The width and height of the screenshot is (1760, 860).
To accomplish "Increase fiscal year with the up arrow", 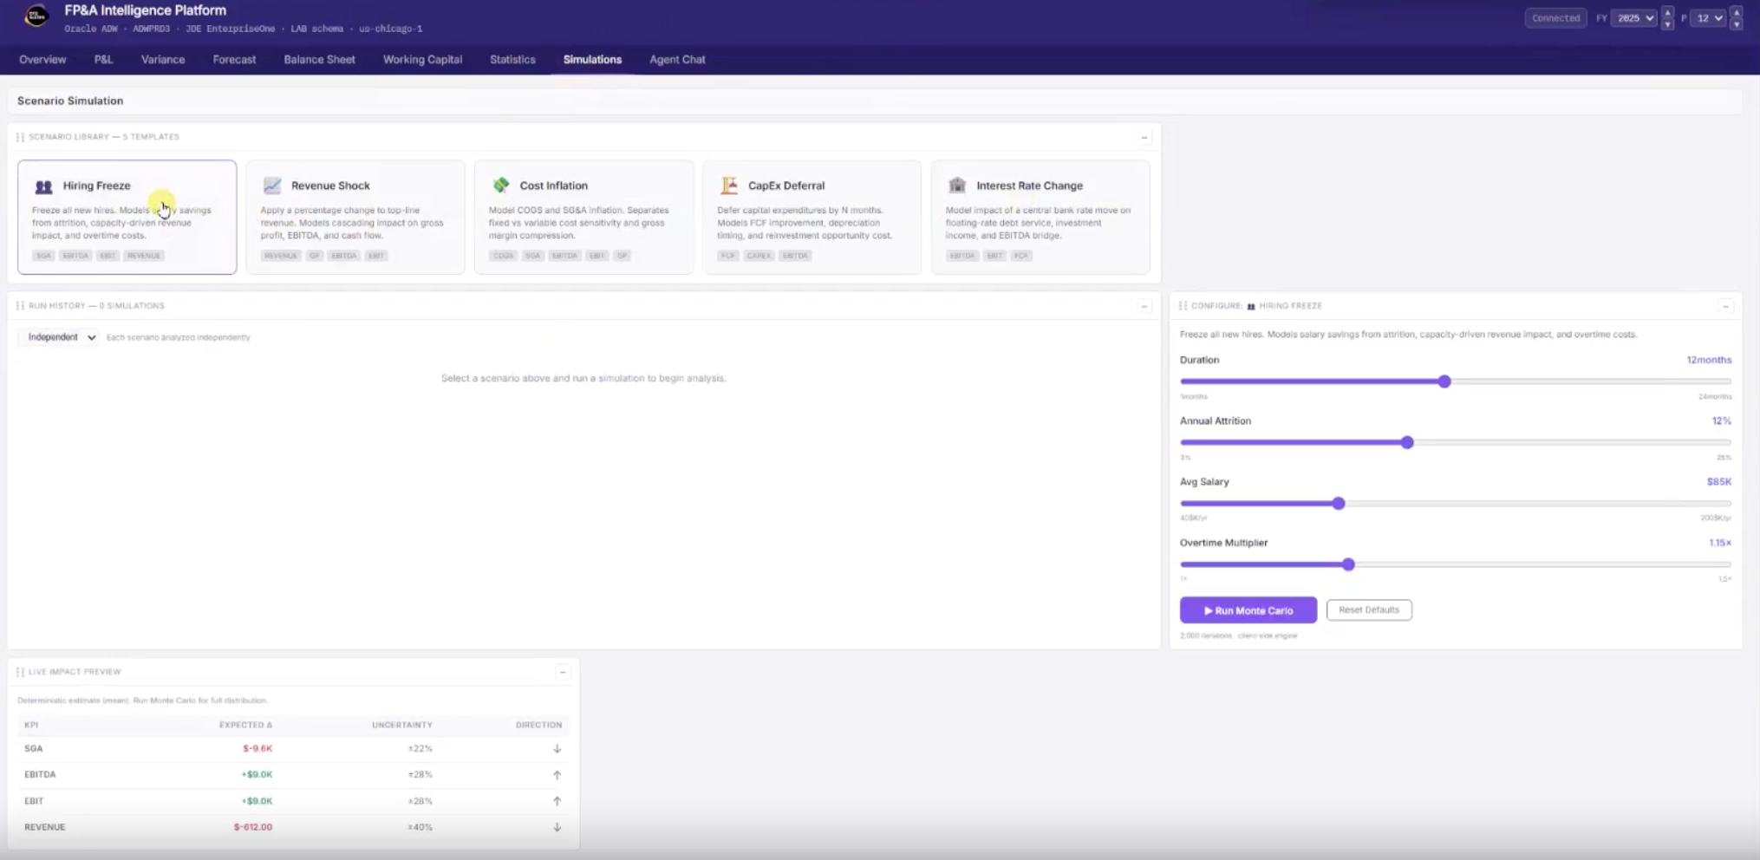I will point(1667,12).
